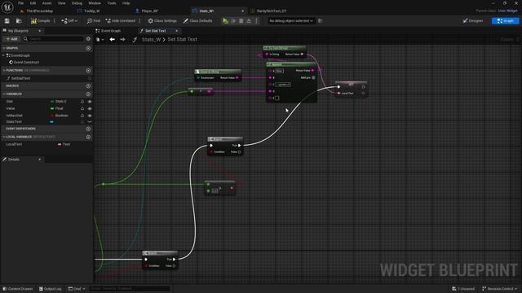Open the Asset menu
Image resolution: width=522 pixels, height=293 pixels.
pyautogui.click(x=46, y=3)
